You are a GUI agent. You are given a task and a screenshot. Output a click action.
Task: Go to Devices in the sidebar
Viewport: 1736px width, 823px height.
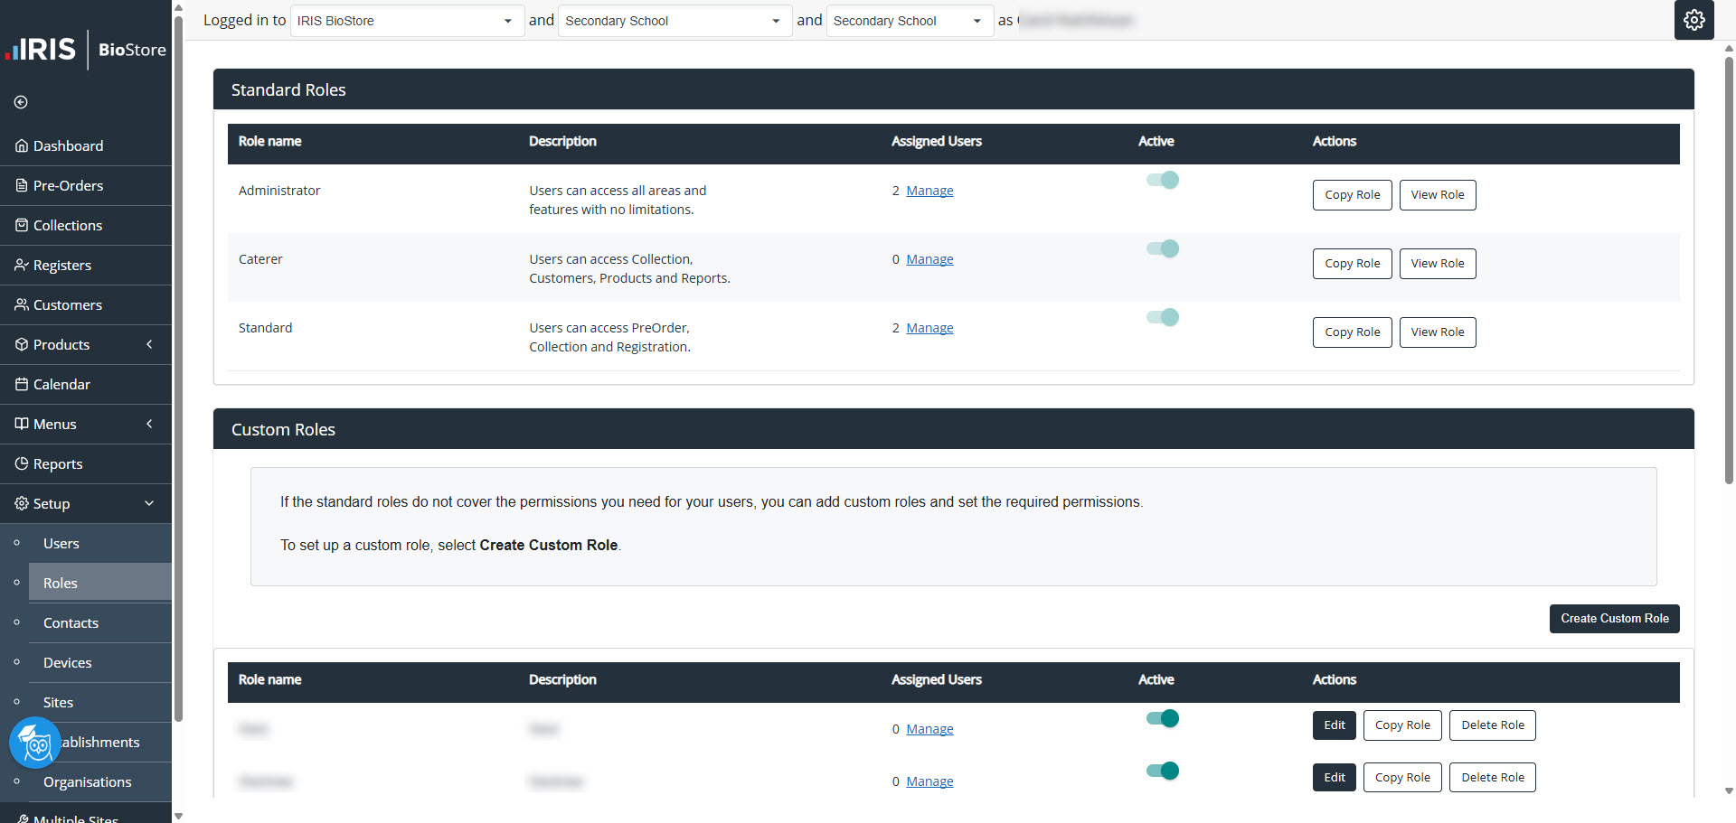(x=68, y=662)
